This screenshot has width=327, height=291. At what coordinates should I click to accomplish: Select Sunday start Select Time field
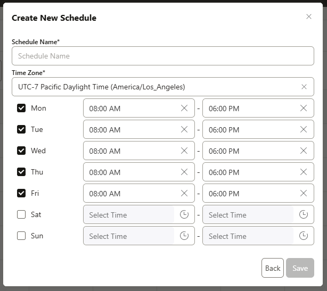pyautogui.click(x=139, y=236)
